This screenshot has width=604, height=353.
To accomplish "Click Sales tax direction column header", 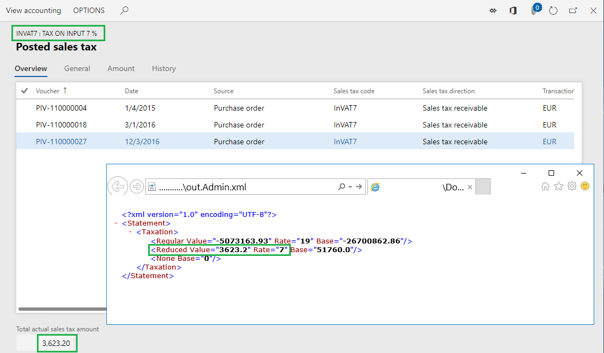I will (x=448, y=91).
